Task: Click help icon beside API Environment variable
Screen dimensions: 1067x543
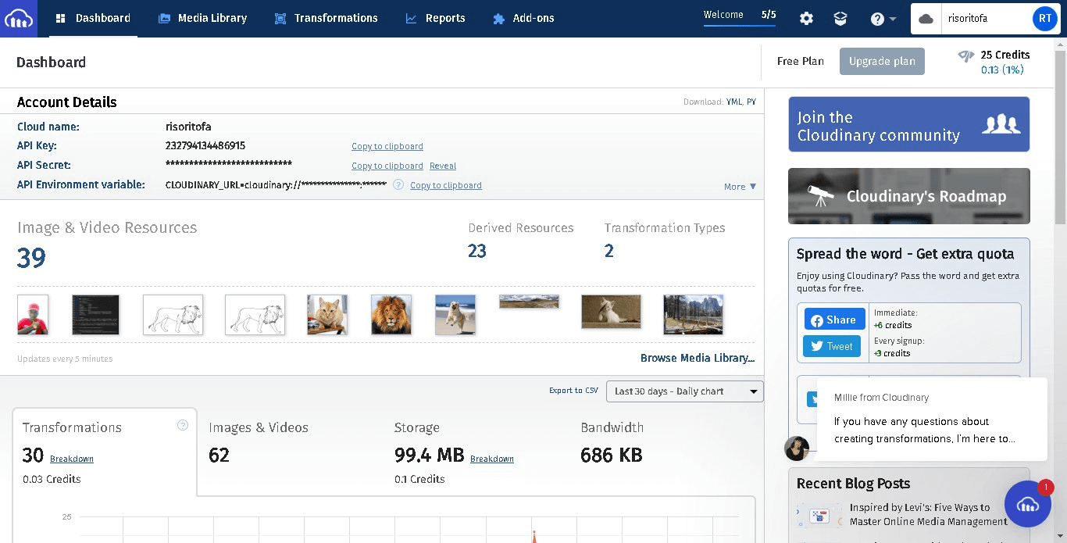Action: (398, 185)
